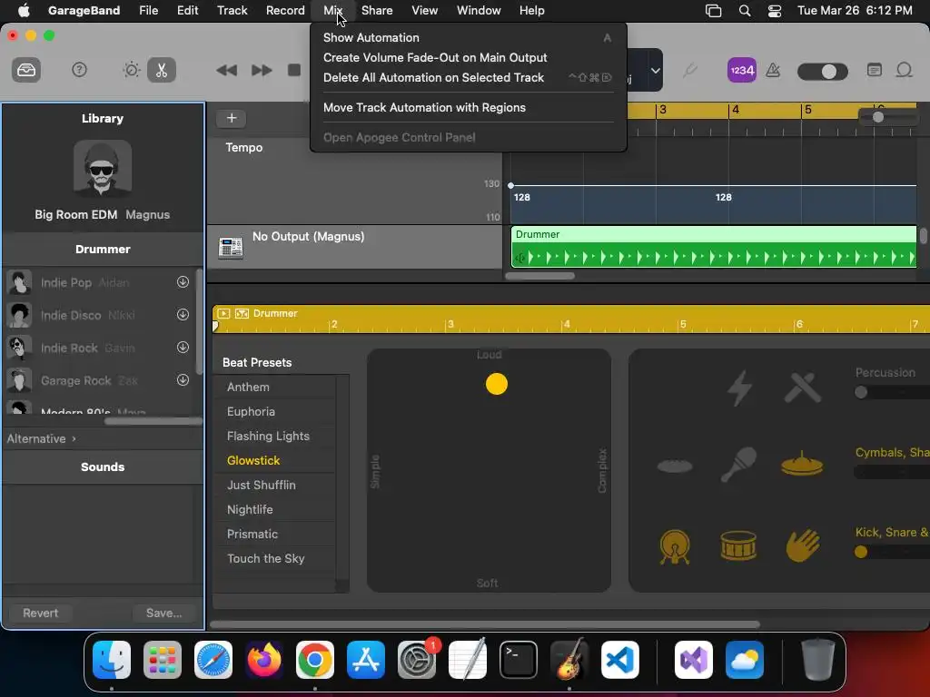Choose Move Track Automation with Regions

(469, 107)
